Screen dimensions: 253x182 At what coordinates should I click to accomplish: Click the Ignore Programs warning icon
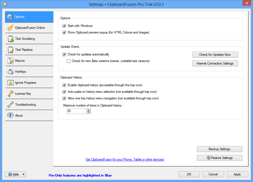tap(10, 83)
